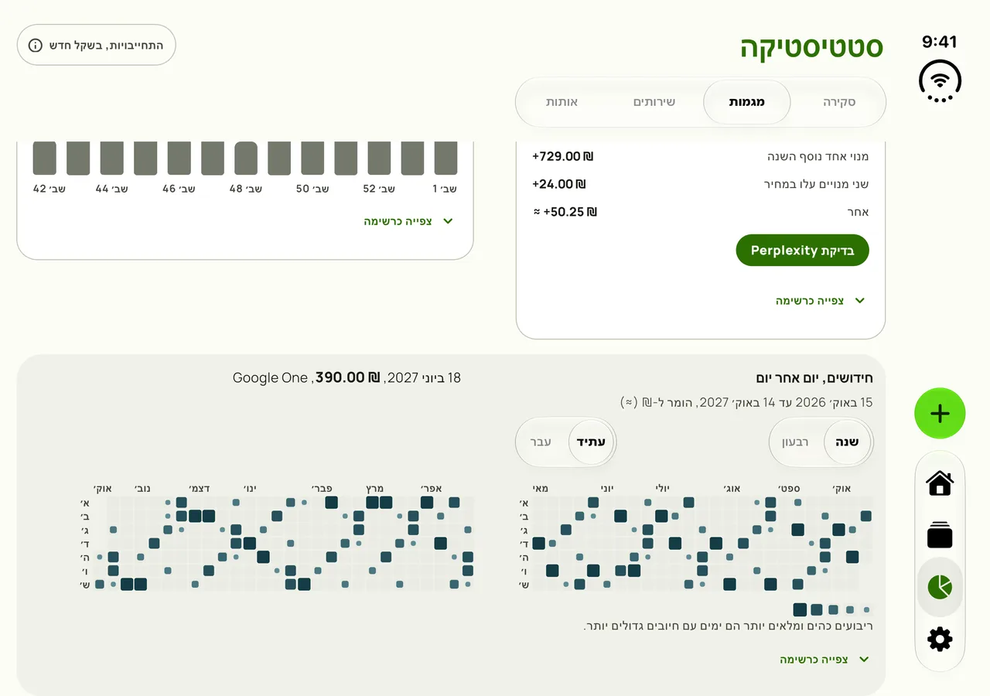Click the +729.00 ₪ amount
The width and height of the screenshot is (990, 696).
coord(563,156)
